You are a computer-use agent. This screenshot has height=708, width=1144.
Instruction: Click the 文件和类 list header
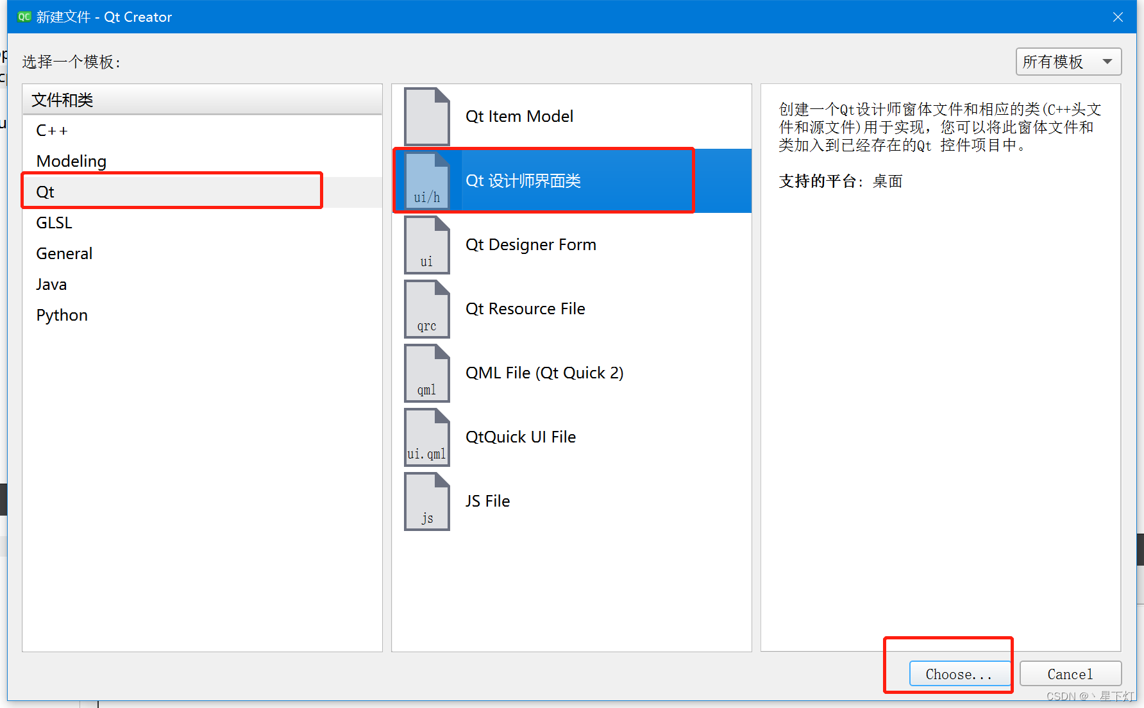point(202,99)
